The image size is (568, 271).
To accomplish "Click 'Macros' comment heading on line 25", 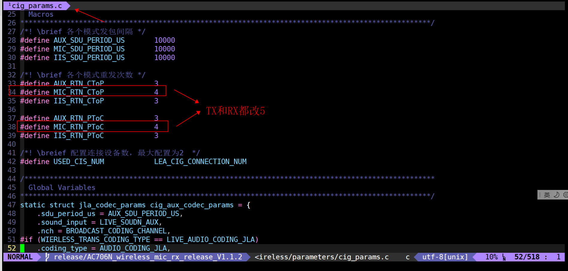I will [41, 14].
